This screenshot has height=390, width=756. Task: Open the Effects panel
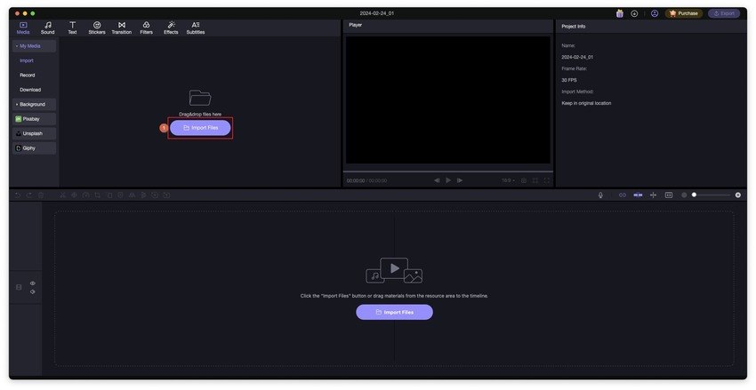(x=171, y=28)
